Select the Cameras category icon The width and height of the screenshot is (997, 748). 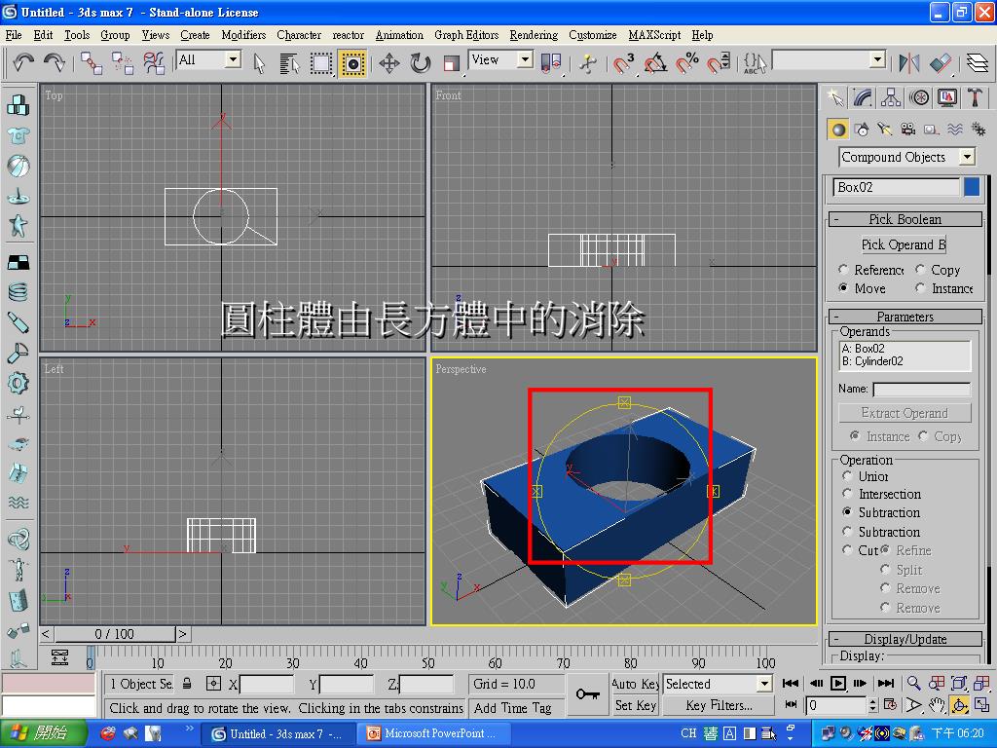tap(908, 130)
